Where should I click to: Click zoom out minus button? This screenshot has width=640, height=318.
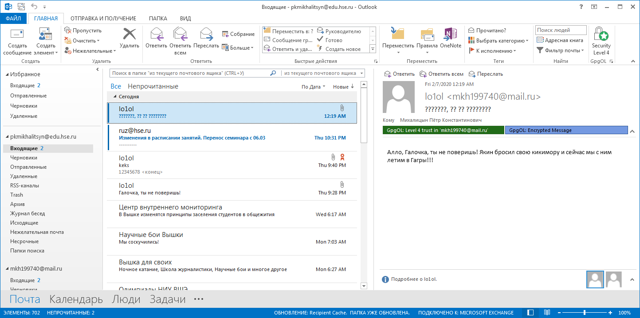[559, 313]
